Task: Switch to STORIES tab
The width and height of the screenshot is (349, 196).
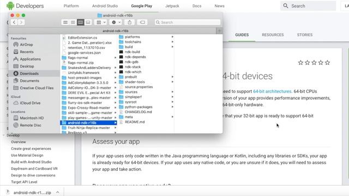Action: (304, 35)
